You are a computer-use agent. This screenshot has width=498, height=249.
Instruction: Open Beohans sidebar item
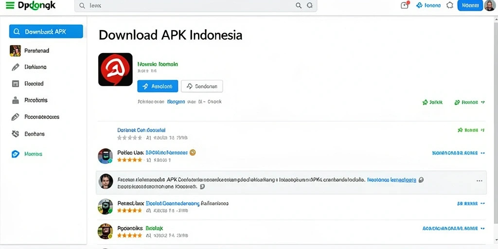coord(35,134)
